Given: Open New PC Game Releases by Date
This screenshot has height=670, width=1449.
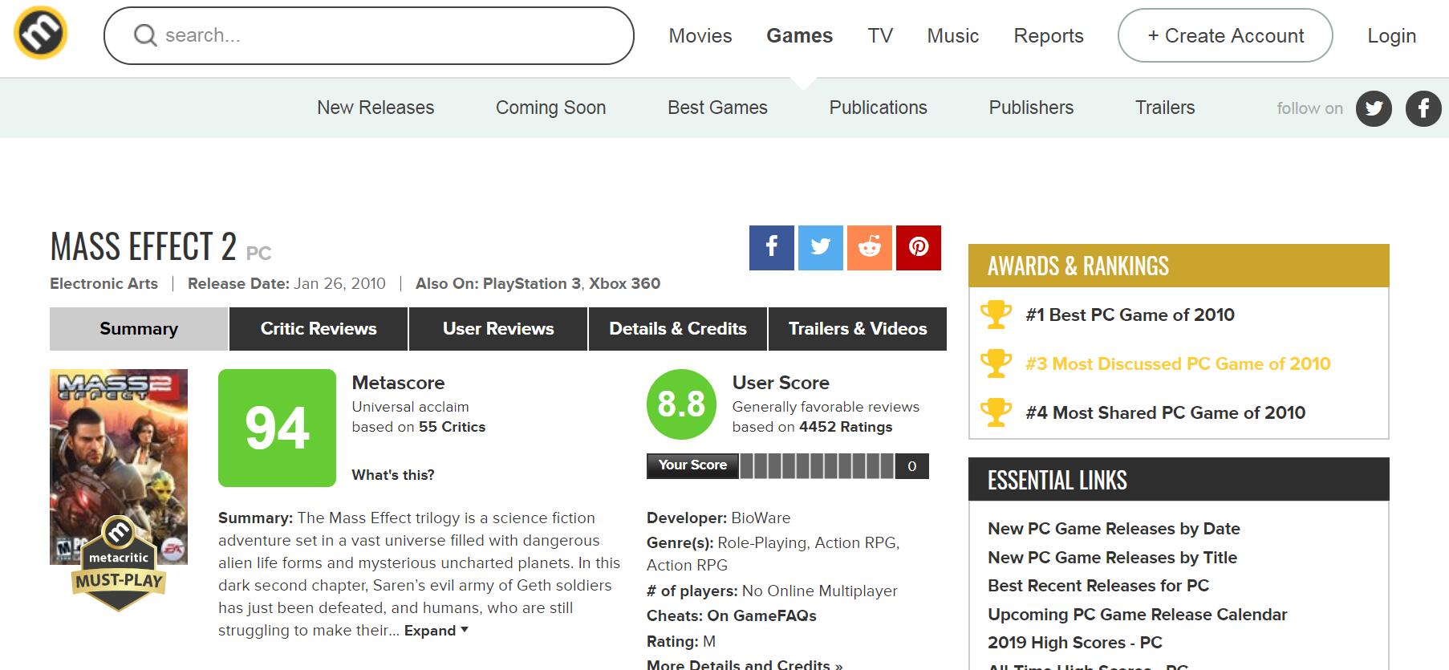Looking at the screenshot, I should 1114,529.
